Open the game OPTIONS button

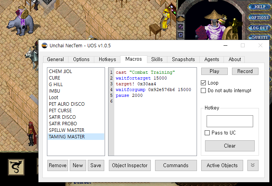[x=259, y=18]
